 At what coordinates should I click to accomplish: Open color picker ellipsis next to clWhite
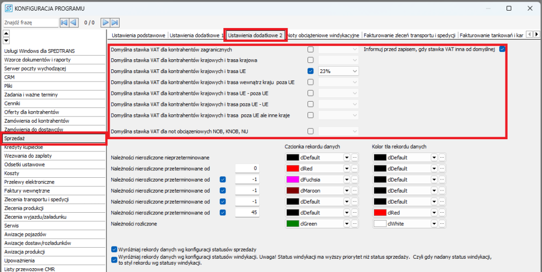coord(442,224)
